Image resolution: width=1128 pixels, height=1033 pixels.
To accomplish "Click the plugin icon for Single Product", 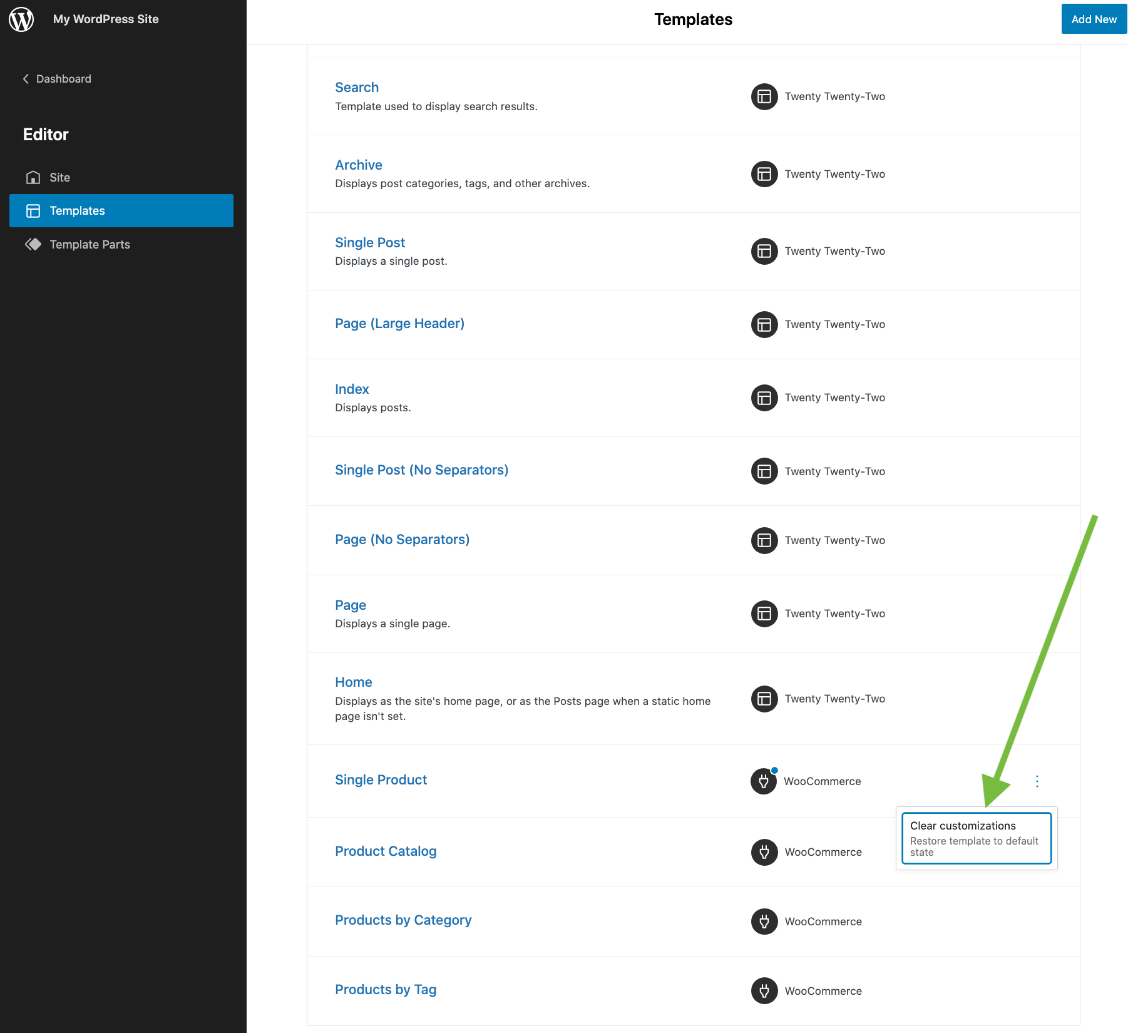I will point(764,781).
